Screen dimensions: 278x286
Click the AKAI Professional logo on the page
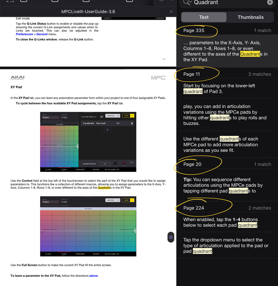coord(18,78)
